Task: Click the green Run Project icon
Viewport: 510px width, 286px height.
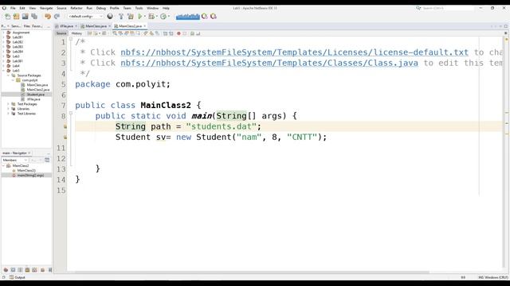Action: click(x=140, y=16)
